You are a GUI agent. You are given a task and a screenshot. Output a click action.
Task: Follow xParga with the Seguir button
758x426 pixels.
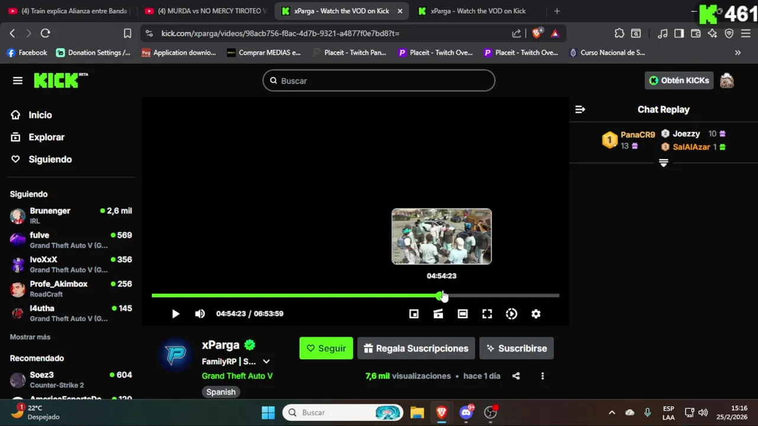point(326,348)
